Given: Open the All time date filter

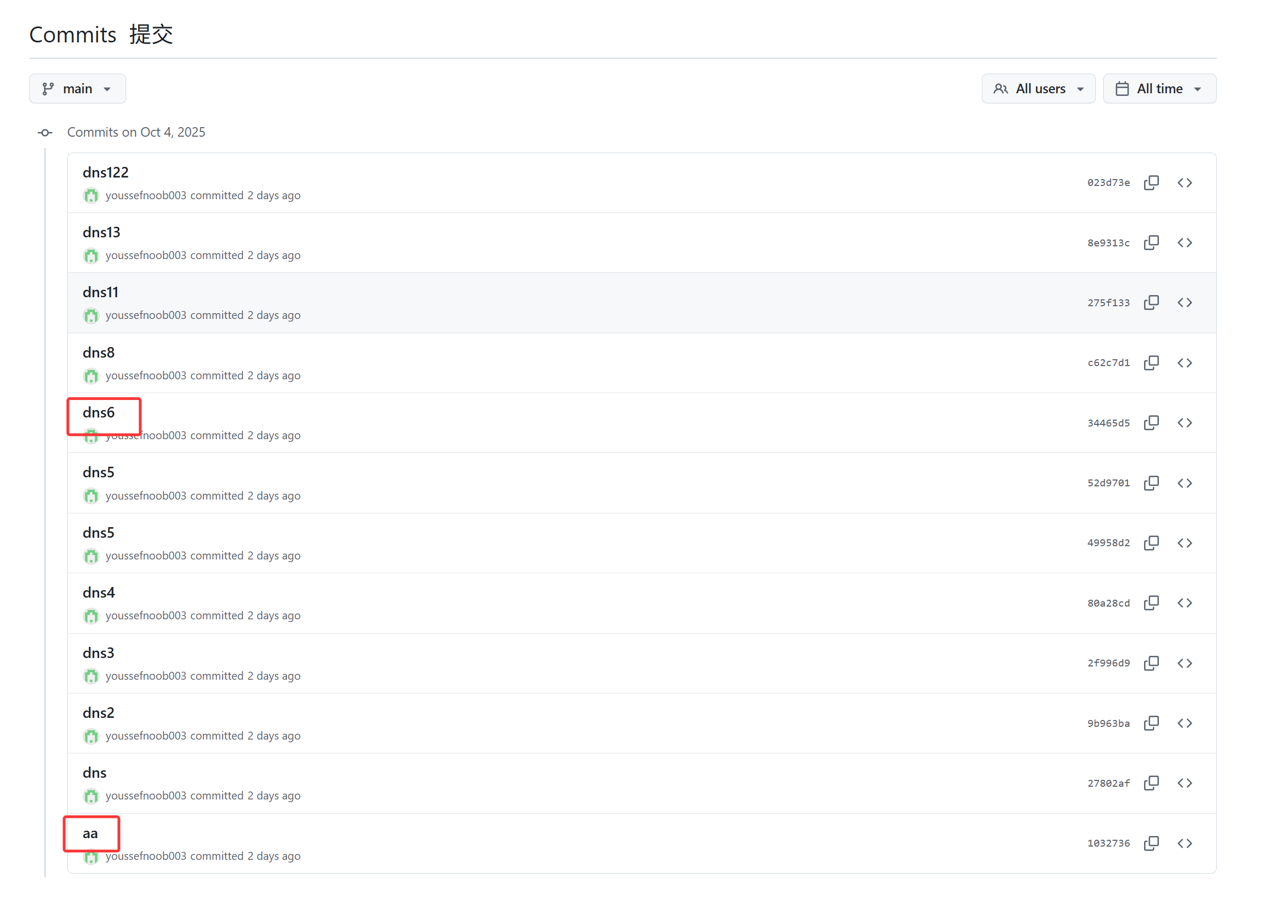Looking at the screenshot, I should pos(1159,89).
